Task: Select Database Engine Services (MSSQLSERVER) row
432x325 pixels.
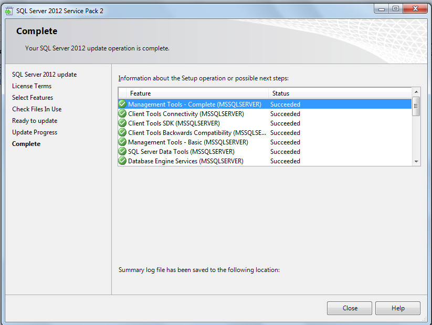Action: point(265,161)
